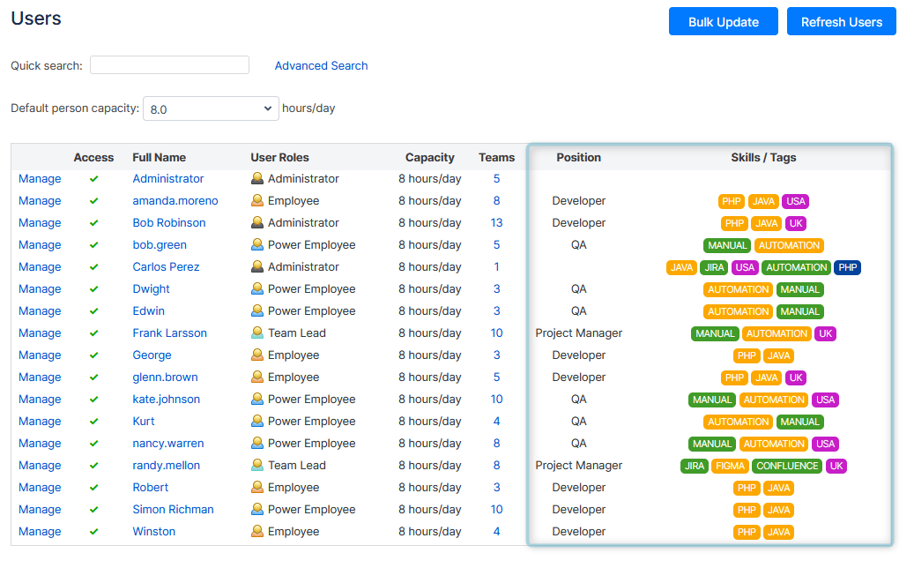Screen dimensions: 914x583
Task: Click Manage in Dwight's row
Action: pos(40,288)
